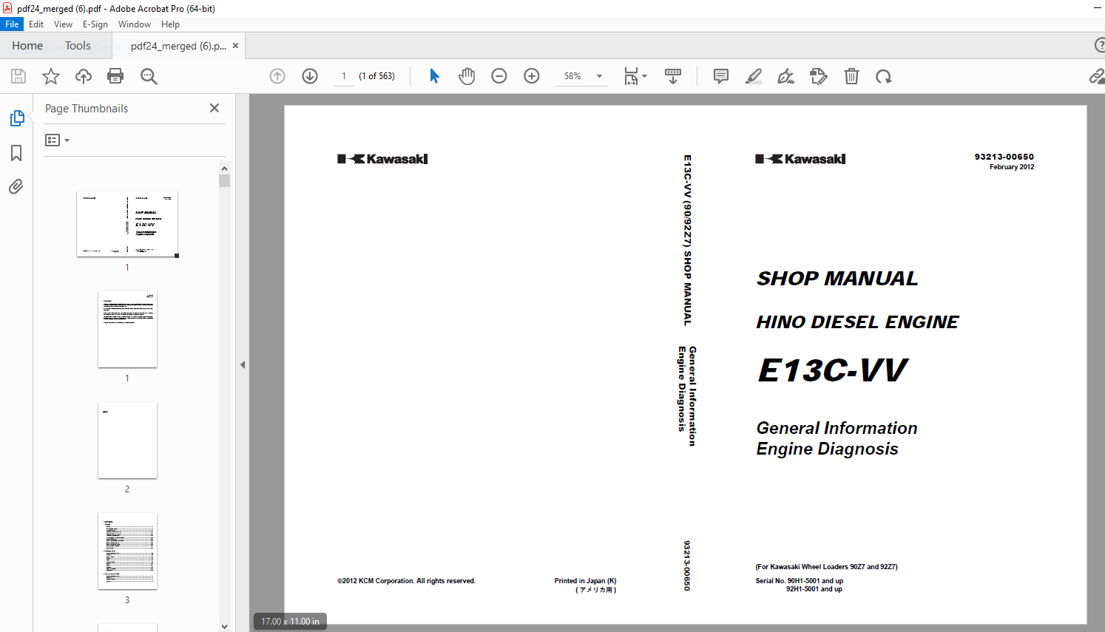Click the E13C-VV title text
1105x632 pixels.
[x=833, y=370]
